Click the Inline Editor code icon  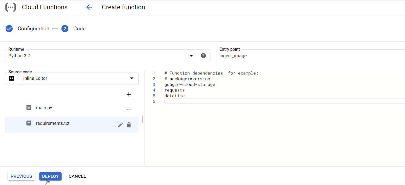[x=12, y=78]
